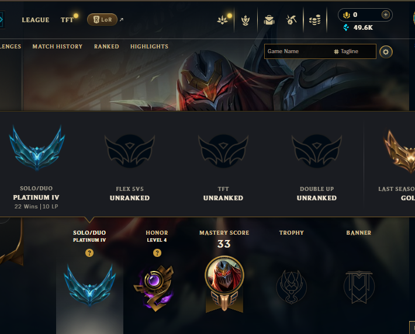Screen dimensions: 415x334
Task: Go to TFT section
Action: (67, 20)
